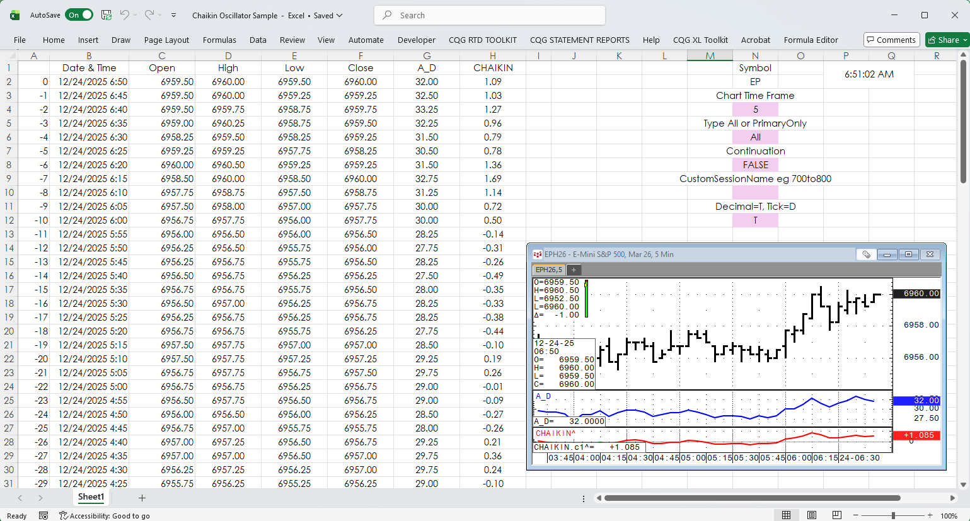Turn off the AutoSave toggle
The height and width of the screenshot is (521, 970).
pos(79,15)
